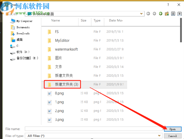The width and height of the screenshot is (184, 139).
Task: Select 软件 (D:) drive in sidebar
Action: [x=20, y=52]
